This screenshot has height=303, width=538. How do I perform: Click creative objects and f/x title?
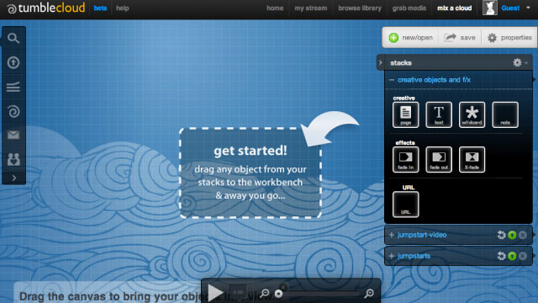434,80
